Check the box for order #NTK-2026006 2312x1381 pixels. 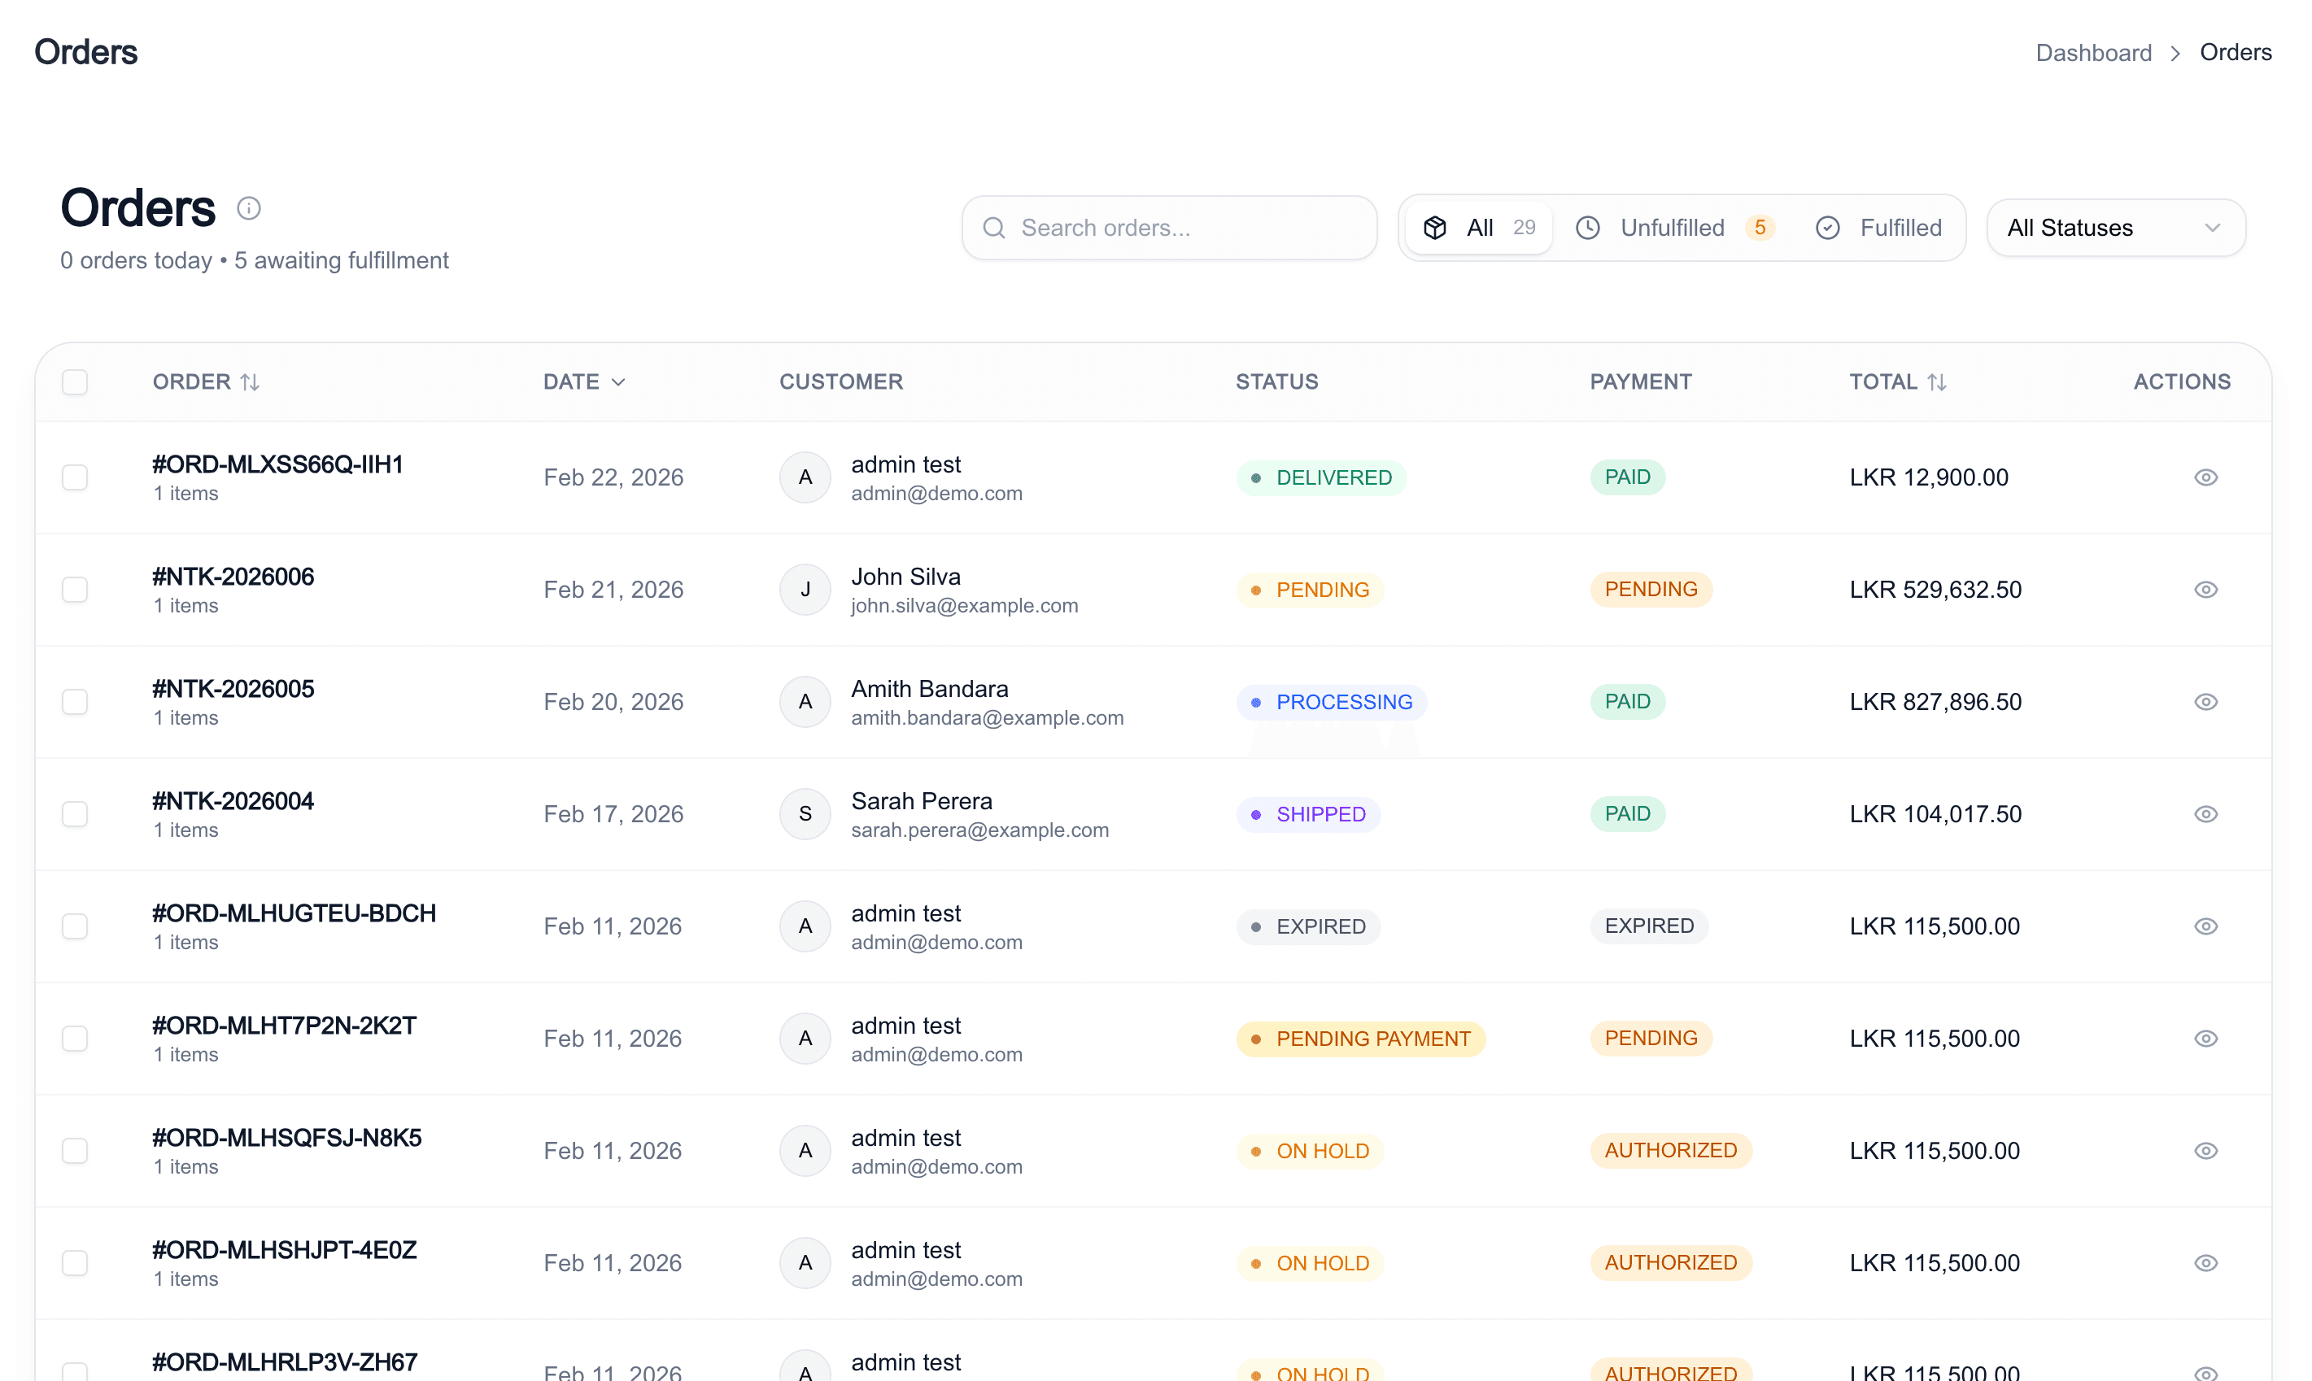coord(75,590)
